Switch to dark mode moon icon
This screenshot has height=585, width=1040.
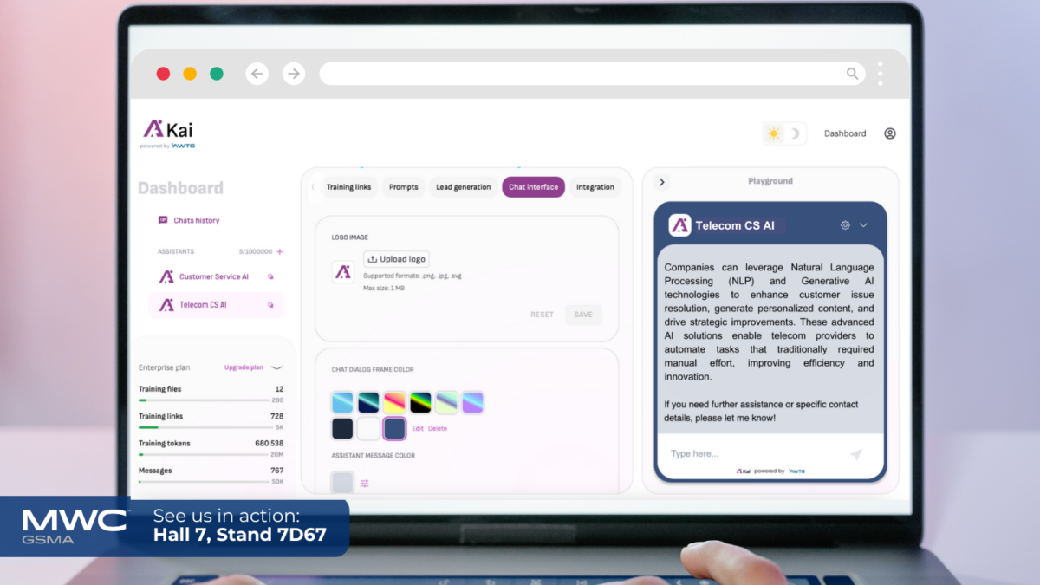point(795,133)
